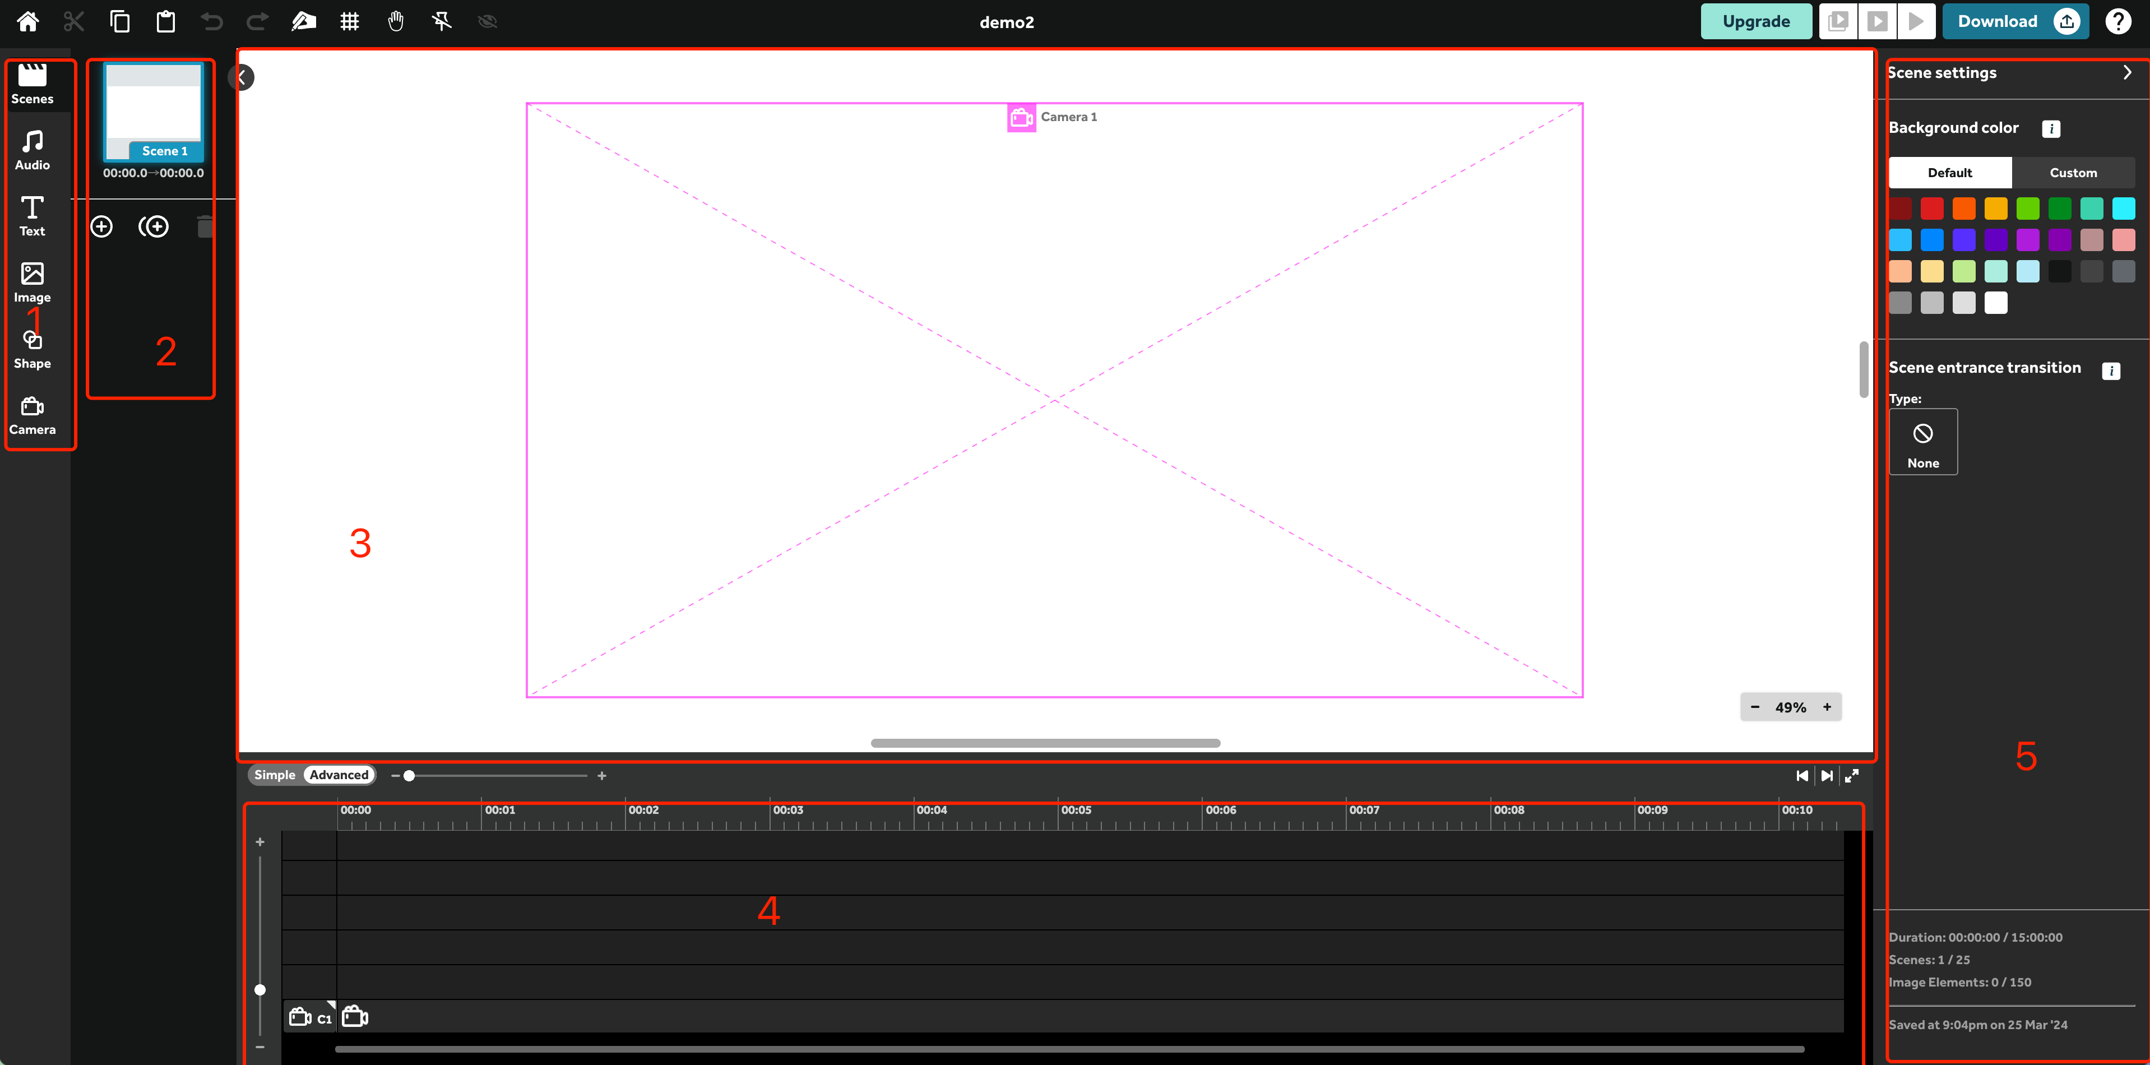The image size is (2150, 1065).
Task: Select the Custom color tab
Action: [x=2073, y=173]
